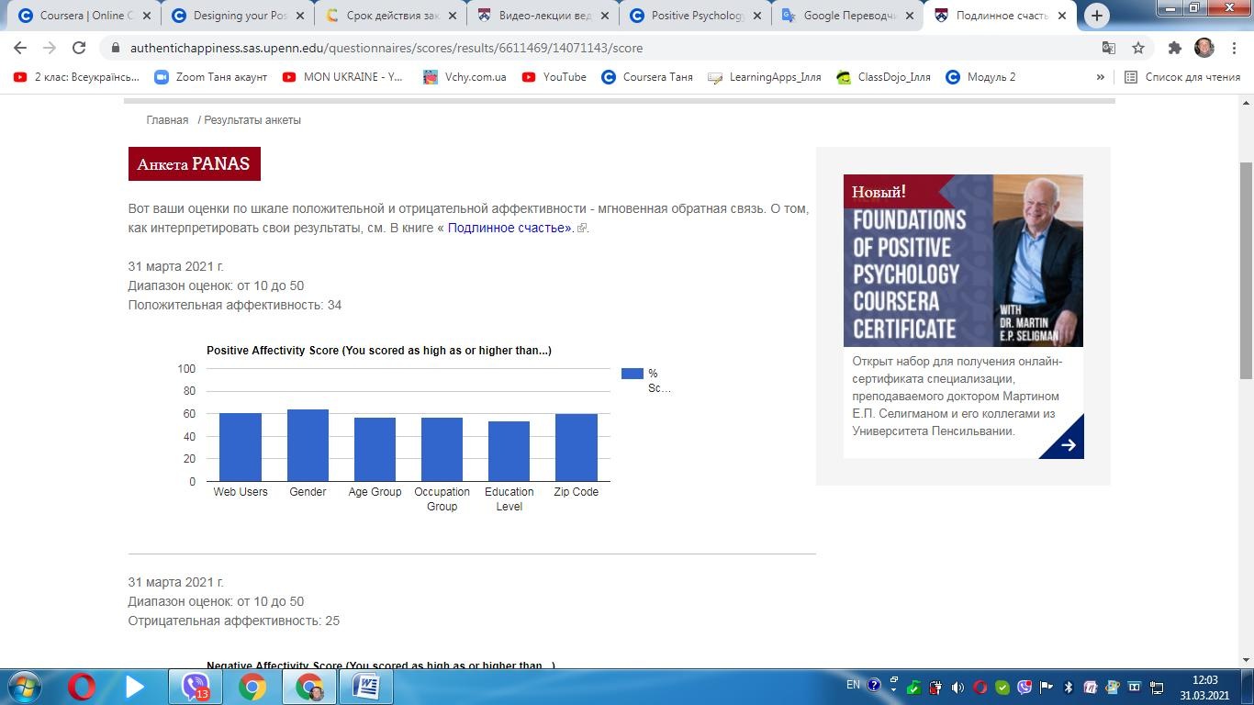1254x705 pixels.
Task: Open the ClassDojo_Ілля bookmark
Action: coord(883,77)
